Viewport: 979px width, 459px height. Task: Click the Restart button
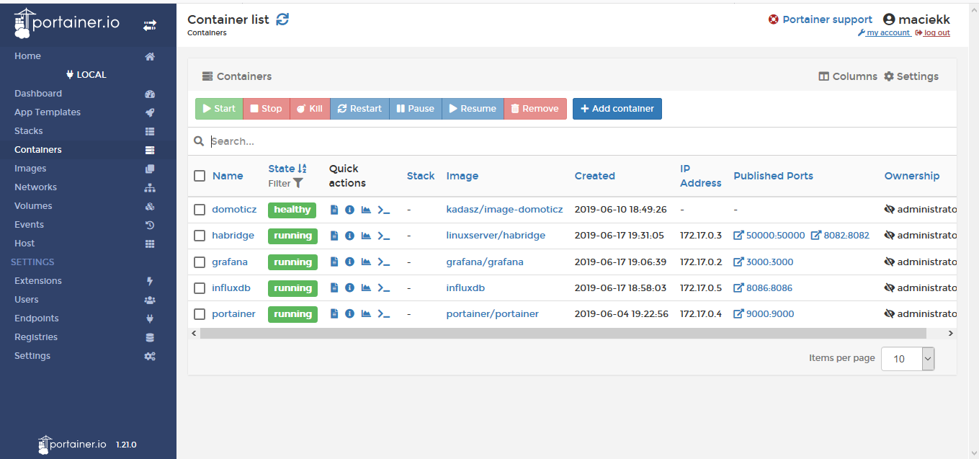click(359, 109)
